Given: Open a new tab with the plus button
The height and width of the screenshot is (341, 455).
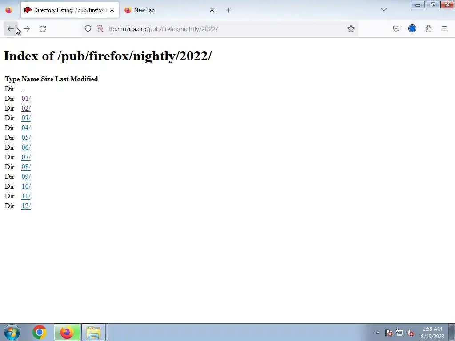Looking at the screenshot, I should pos(229,10).
